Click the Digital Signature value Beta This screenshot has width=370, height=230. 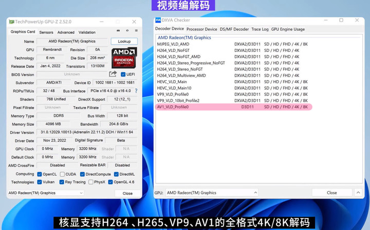click(x=121, y=141)
